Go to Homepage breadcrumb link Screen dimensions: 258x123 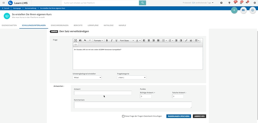tap(17, 8)
